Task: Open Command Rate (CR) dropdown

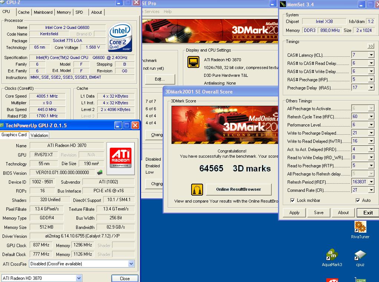Action: pos(371,190)
